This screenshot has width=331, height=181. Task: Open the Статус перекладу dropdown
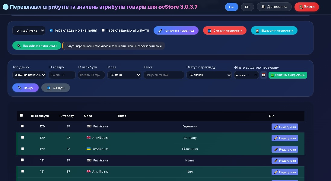pos(209,75)
